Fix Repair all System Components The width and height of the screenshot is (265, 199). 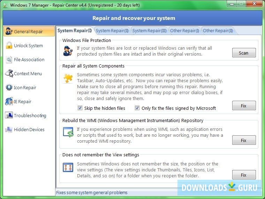click(x=244, y=106)
